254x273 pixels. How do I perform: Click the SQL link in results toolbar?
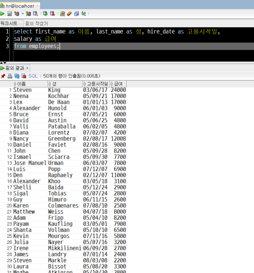(33, 76)
